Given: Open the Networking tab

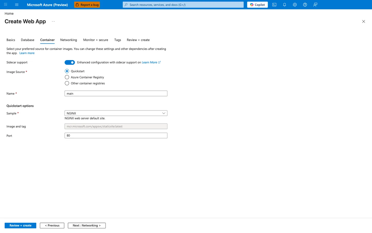Looking at the screenshot, I should [x=68, y=40].
